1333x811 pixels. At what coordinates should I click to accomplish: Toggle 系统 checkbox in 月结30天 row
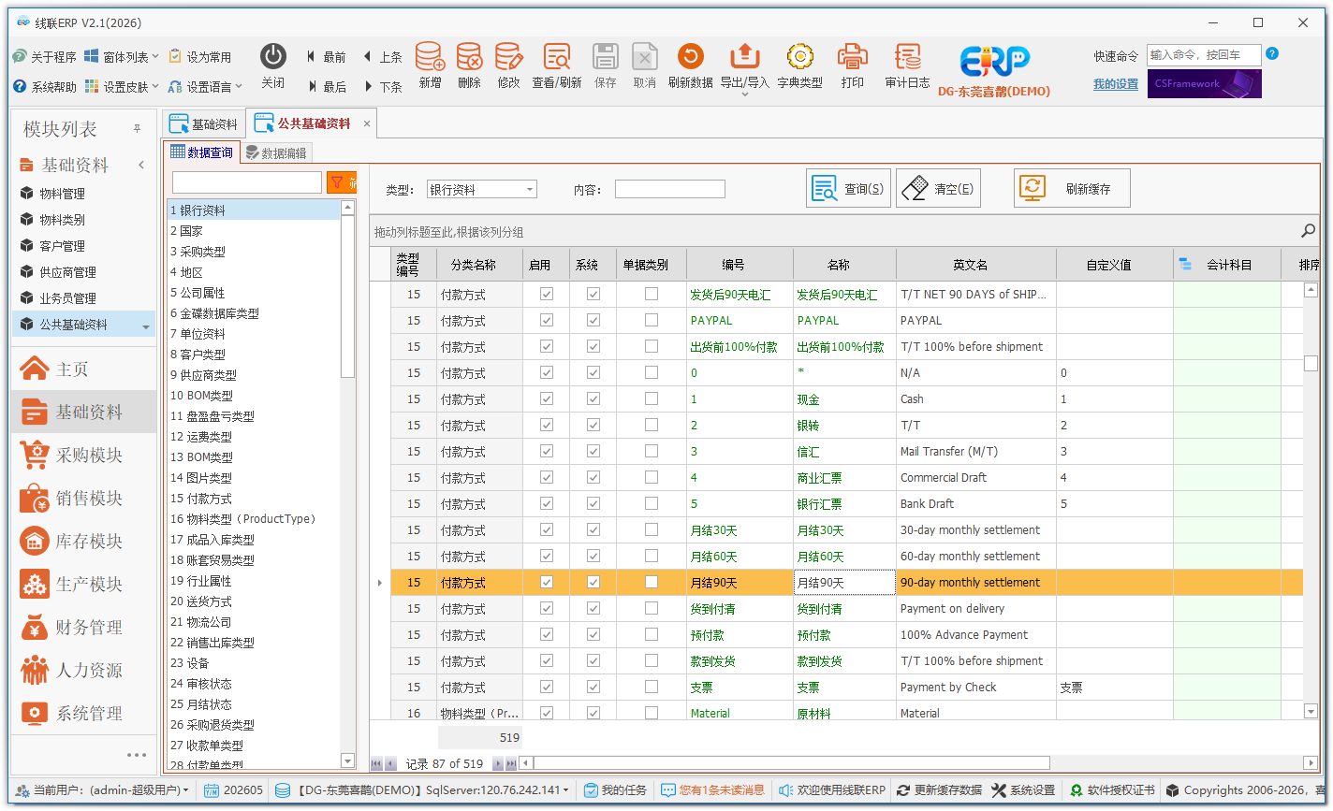(593, 529)
